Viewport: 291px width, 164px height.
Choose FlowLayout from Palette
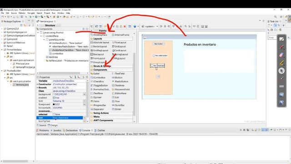119,42
